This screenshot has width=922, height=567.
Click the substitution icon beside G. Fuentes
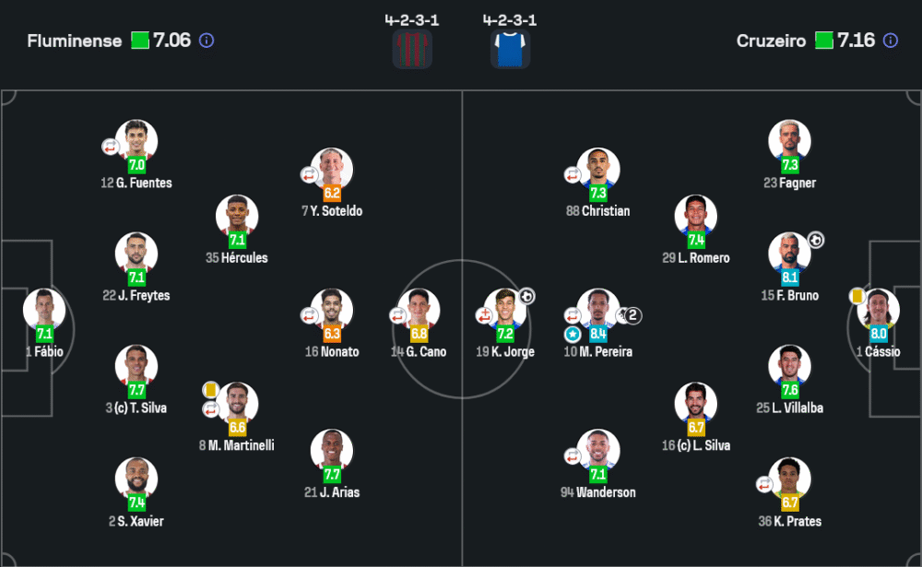[111, 146]
